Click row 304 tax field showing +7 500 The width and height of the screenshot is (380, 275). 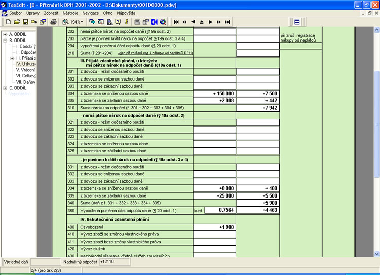click(x=258, y=94)
